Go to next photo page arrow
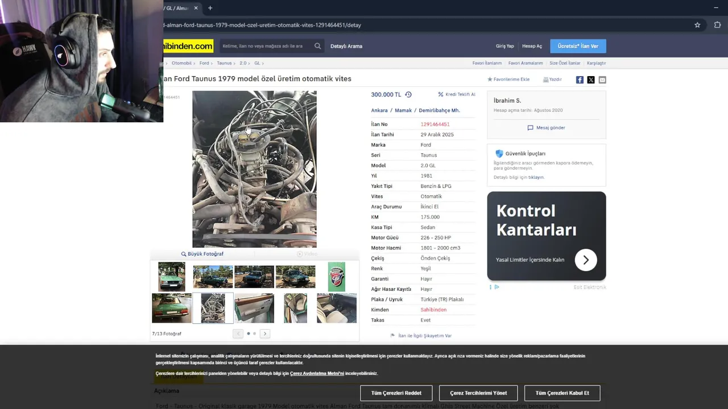Screen dimensions: 728x409 pyautogui.click(x=265, y=333)
